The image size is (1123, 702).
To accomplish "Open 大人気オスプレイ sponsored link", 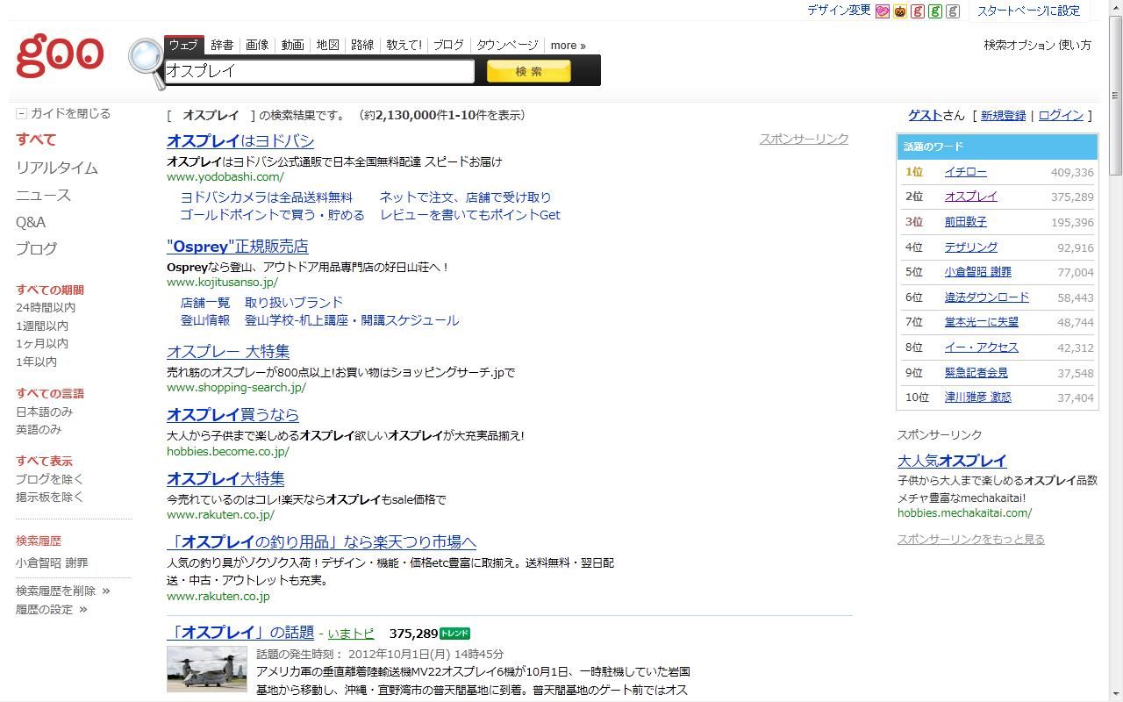I will [x=952, y=461].
